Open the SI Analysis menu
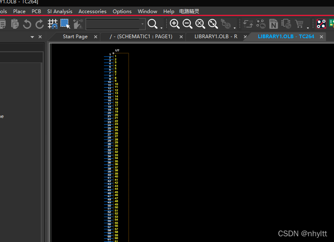 pyautogui.click(x=60, y=12)
